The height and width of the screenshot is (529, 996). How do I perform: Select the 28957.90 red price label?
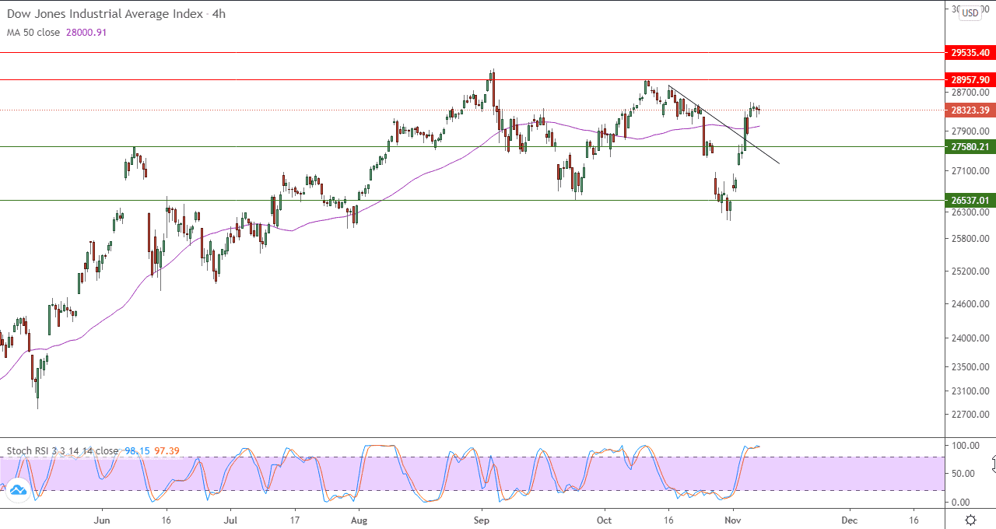[970, 79]
